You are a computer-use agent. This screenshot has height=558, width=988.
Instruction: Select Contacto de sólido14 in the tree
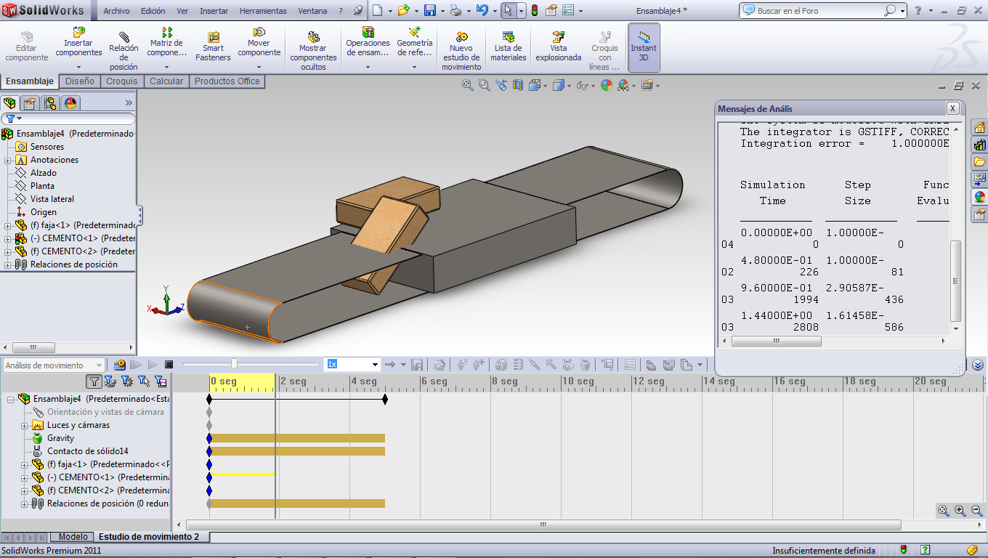click(x=88, y=451)
